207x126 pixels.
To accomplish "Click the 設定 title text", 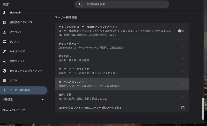I will point(6,5).
